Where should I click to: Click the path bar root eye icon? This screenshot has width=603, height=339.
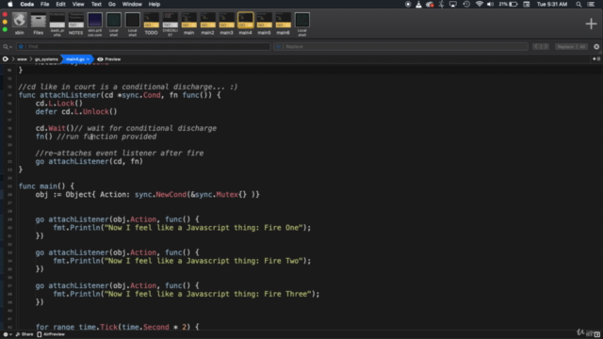[6, 59]
